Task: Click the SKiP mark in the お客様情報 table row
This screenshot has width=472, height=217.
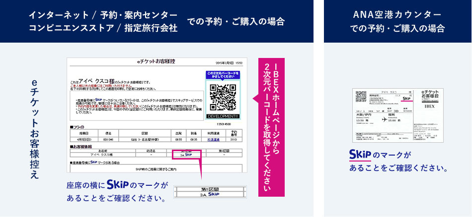Action: (188, 155)
